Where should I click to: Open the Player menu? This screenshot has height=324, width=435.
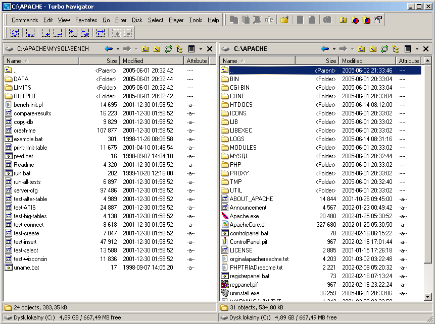click(176, 20)
